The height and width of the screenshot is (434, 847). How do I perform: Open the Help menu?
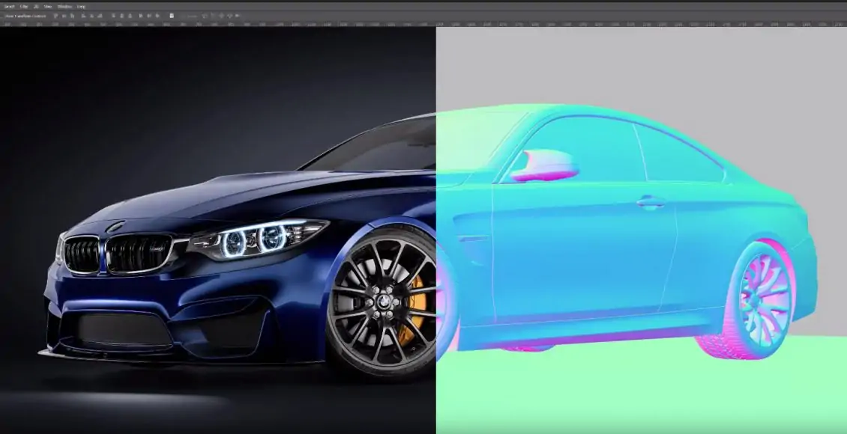tap(81, 6)
